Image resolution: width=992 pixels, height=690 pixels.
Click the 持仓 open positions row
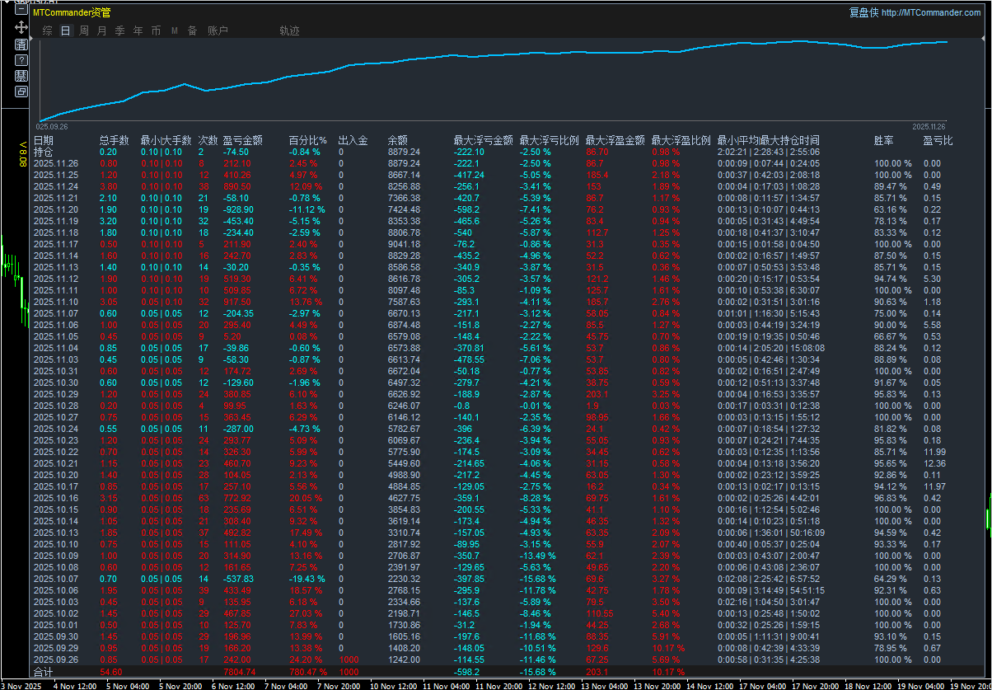[x=43, y=152]
